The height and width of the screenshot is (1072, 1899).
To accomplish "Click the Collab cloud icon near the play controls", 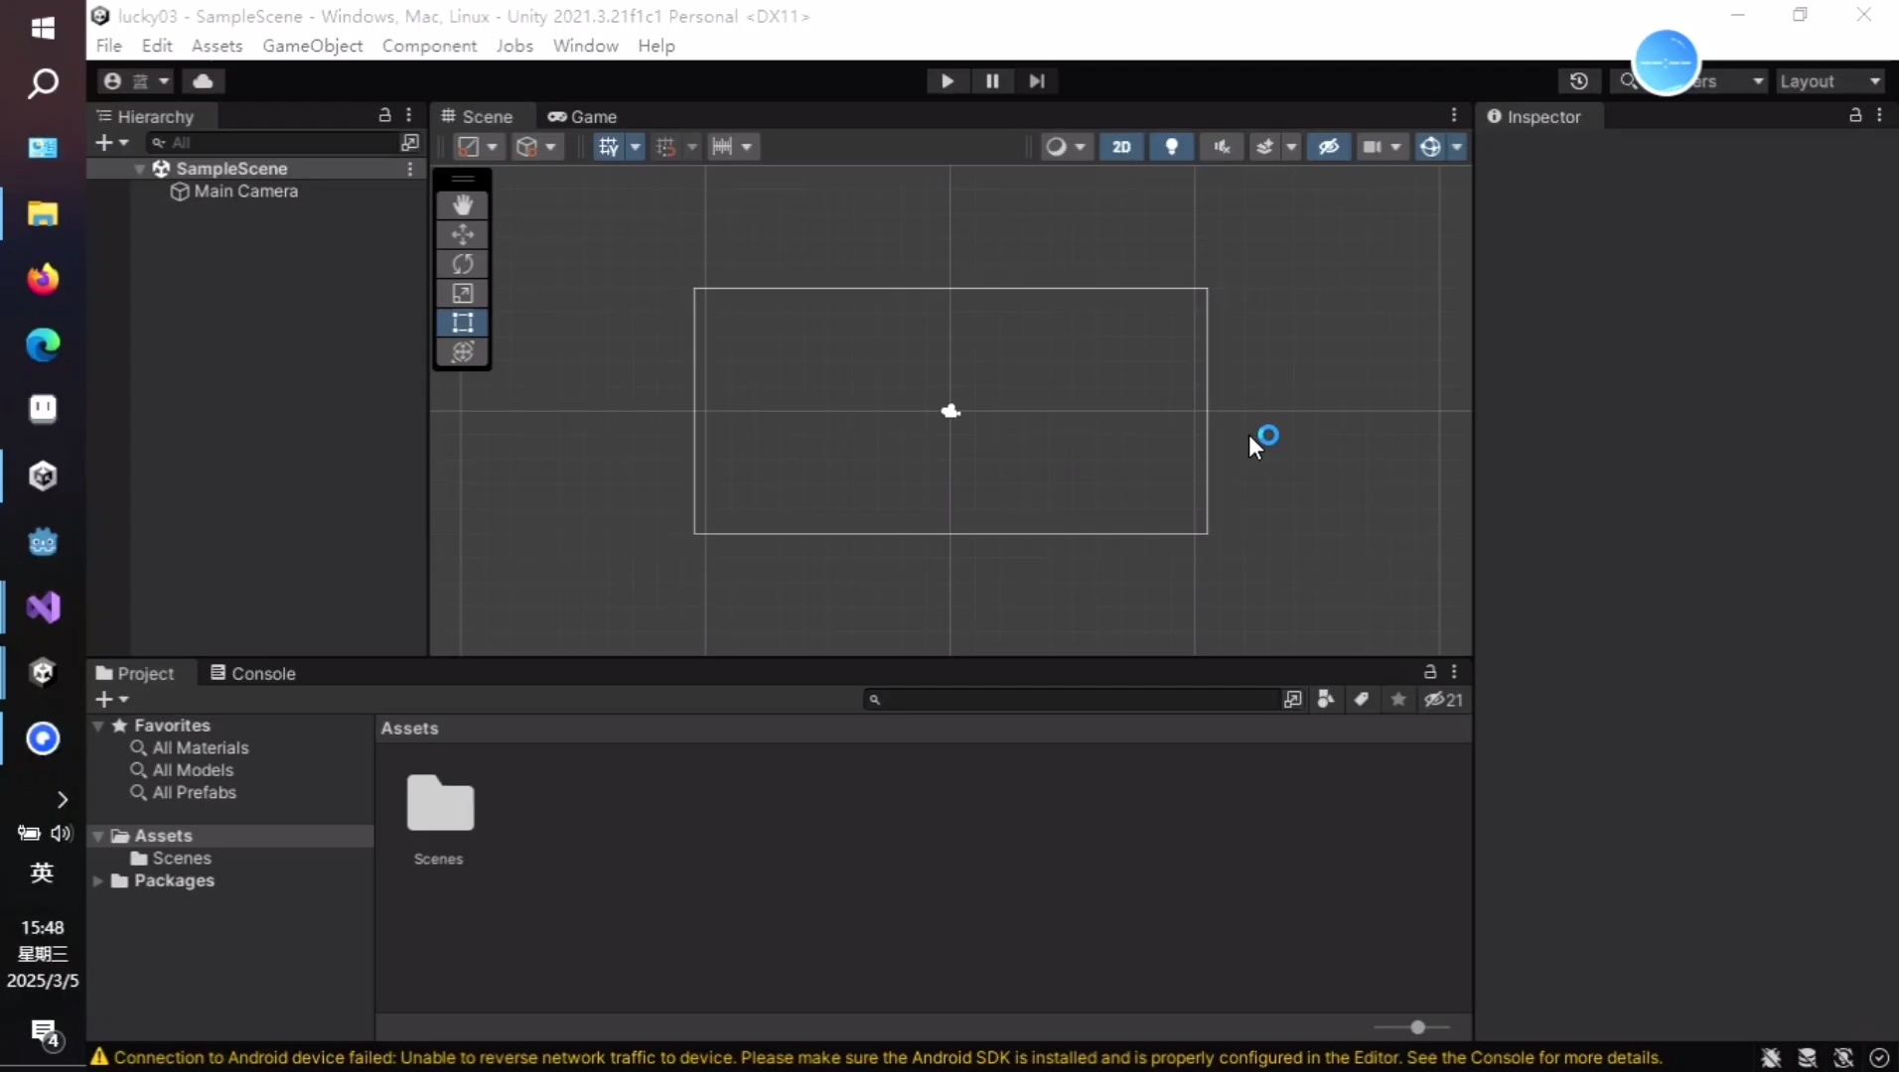I will [x=204, y=81].
